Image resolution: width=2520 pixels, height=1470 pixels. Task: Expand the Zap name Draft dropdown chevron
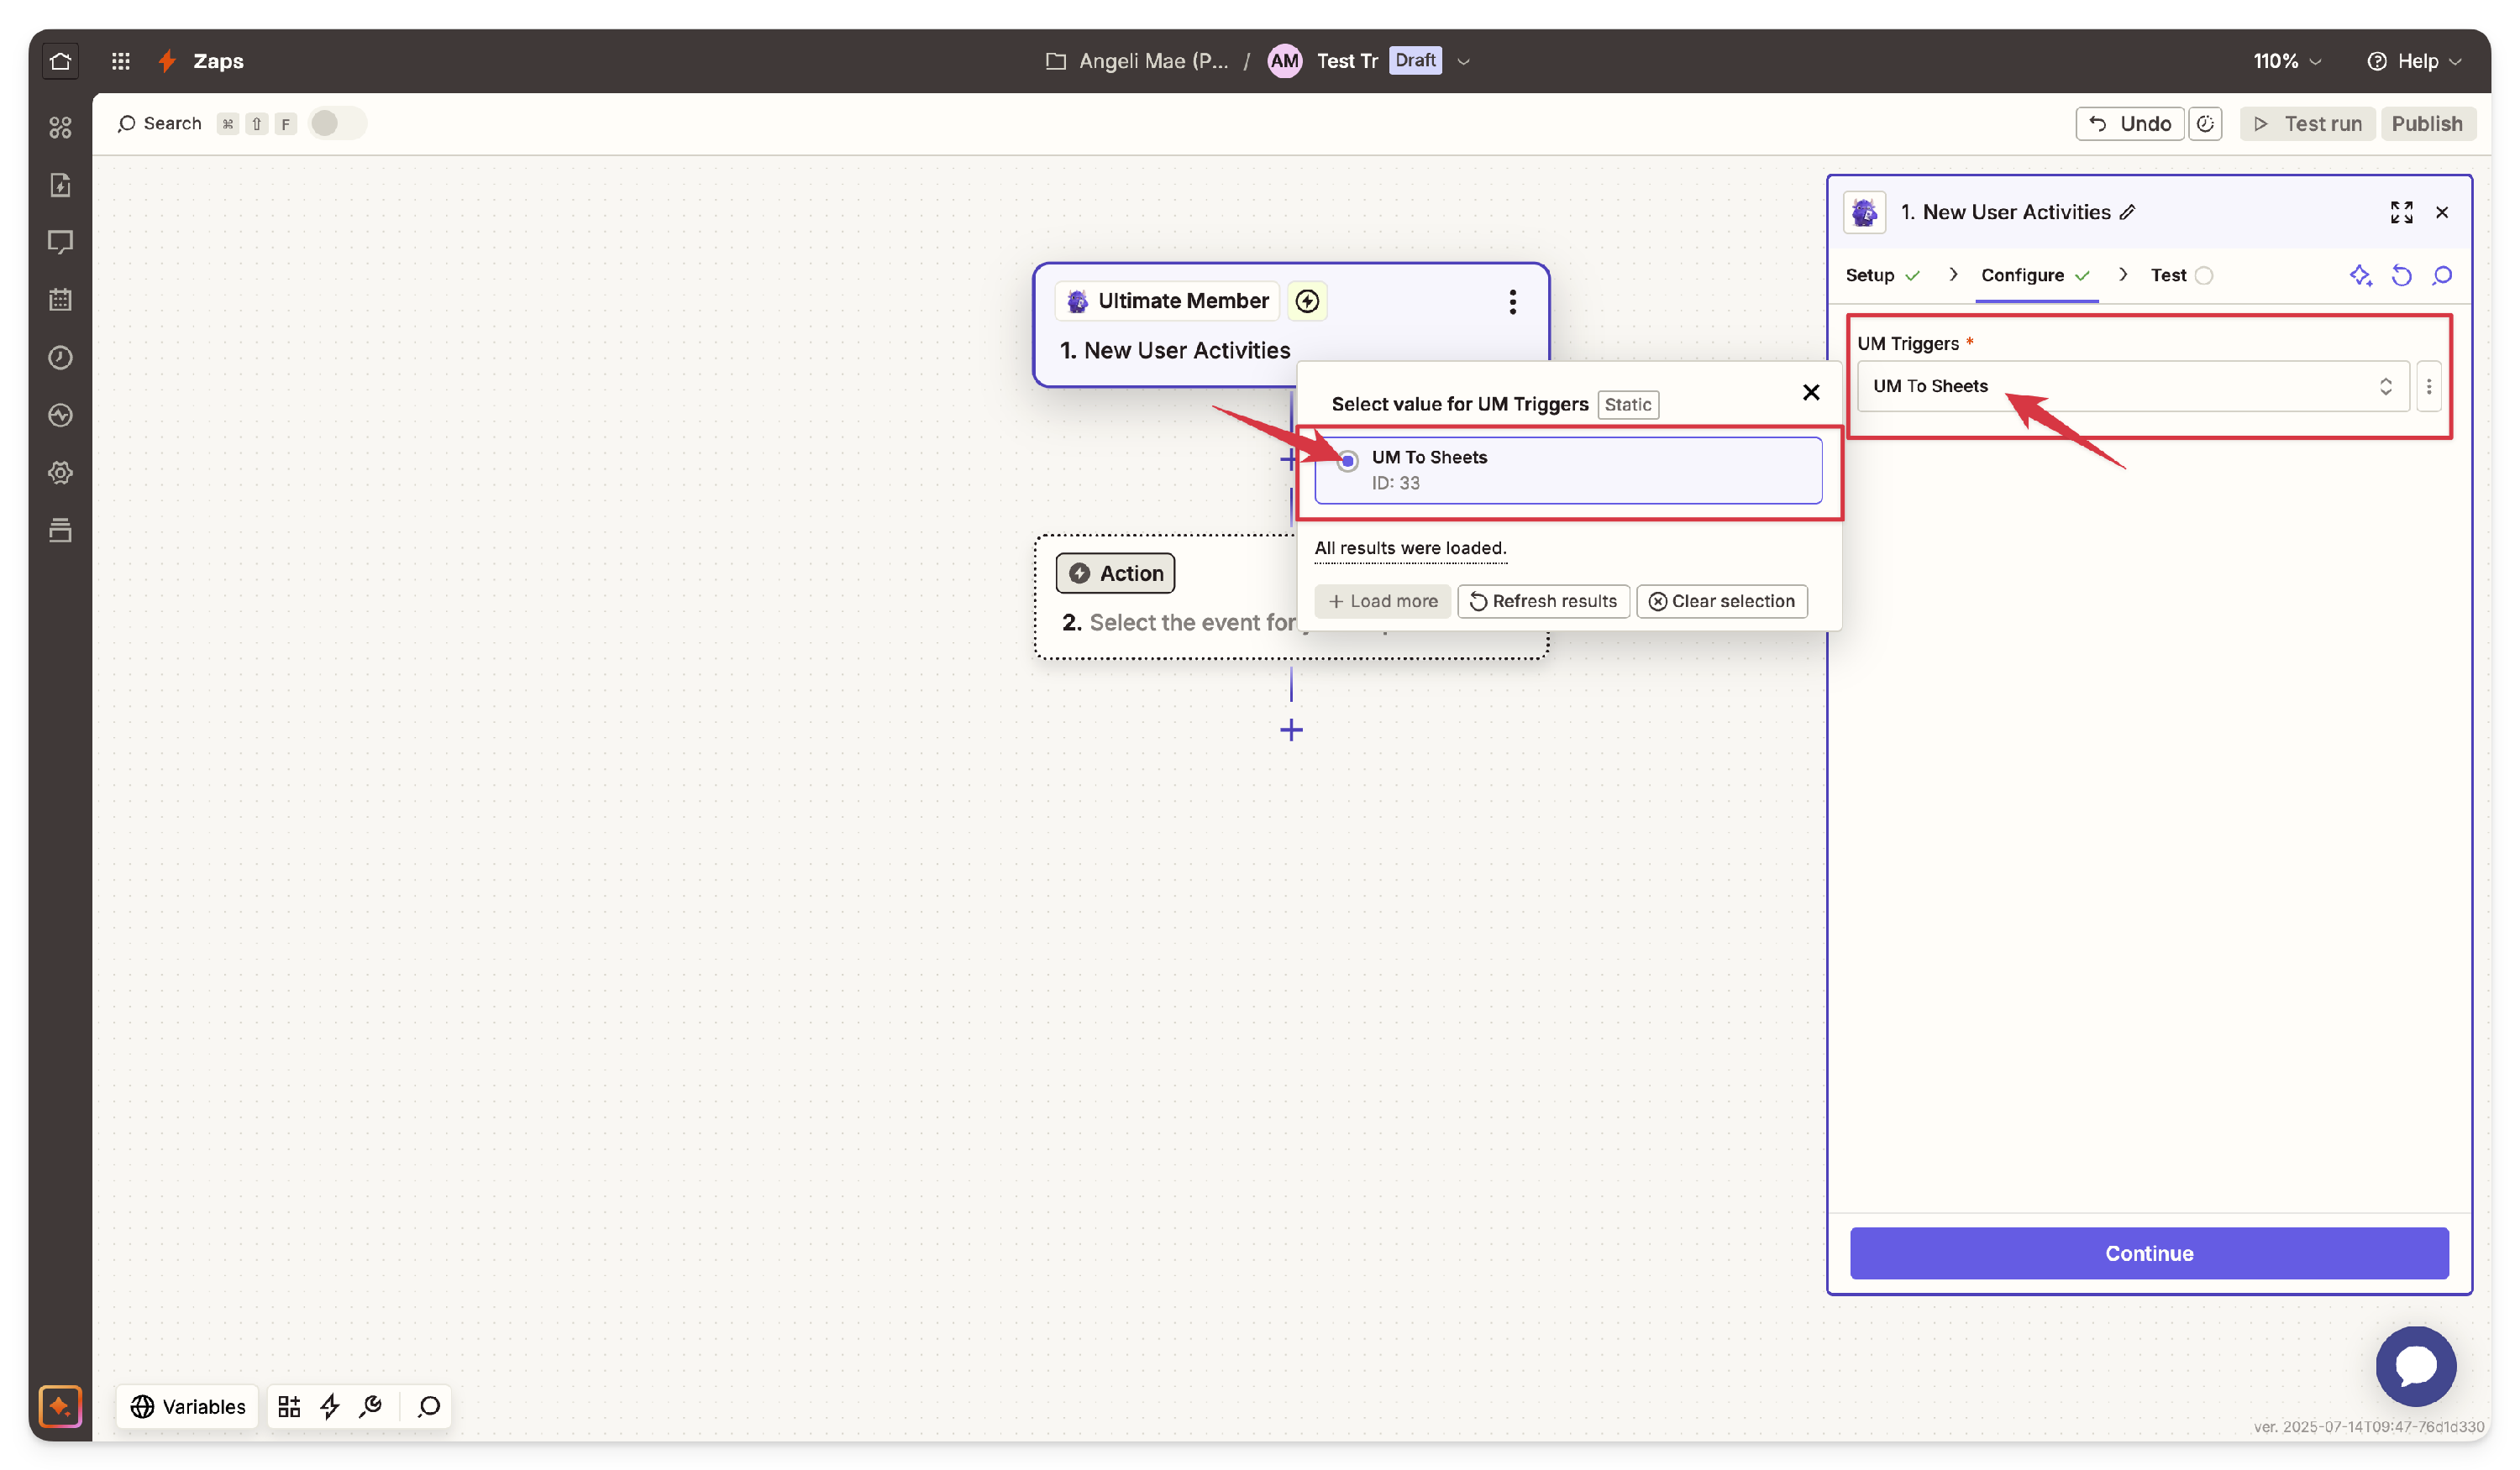[x=1463, y=61]
